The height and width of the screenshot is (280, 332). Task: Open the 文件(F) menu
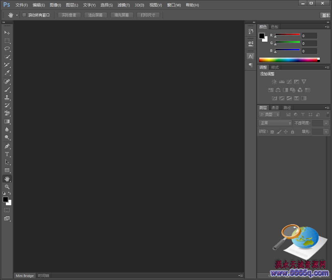tap(22, 5)
